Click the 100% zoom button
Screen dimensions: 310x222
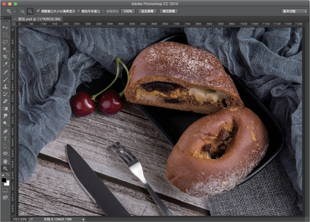128,11
